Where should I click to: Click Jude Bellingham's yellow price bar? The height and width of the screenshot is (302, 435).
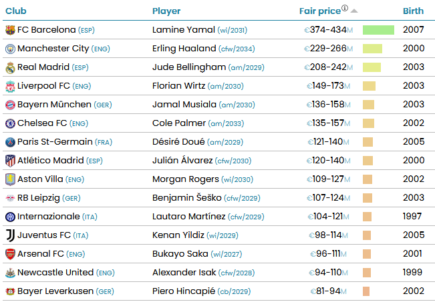[x=372, y=67]
